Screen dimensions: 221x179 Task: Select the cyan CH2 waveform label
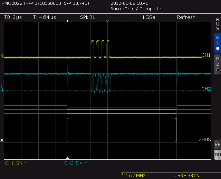[x=206, y=89]
